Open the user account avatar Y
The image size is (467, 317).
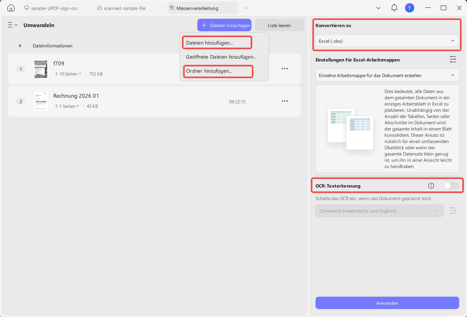tap(409, 8)
